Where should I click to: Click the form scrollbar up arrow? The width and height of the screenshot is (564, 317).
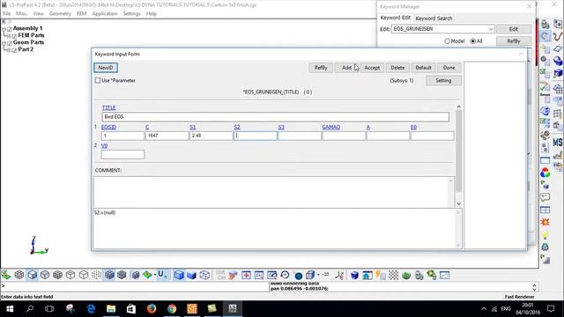(458, 107)
